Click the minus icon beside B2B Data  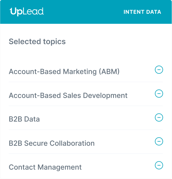pos(159,118)
